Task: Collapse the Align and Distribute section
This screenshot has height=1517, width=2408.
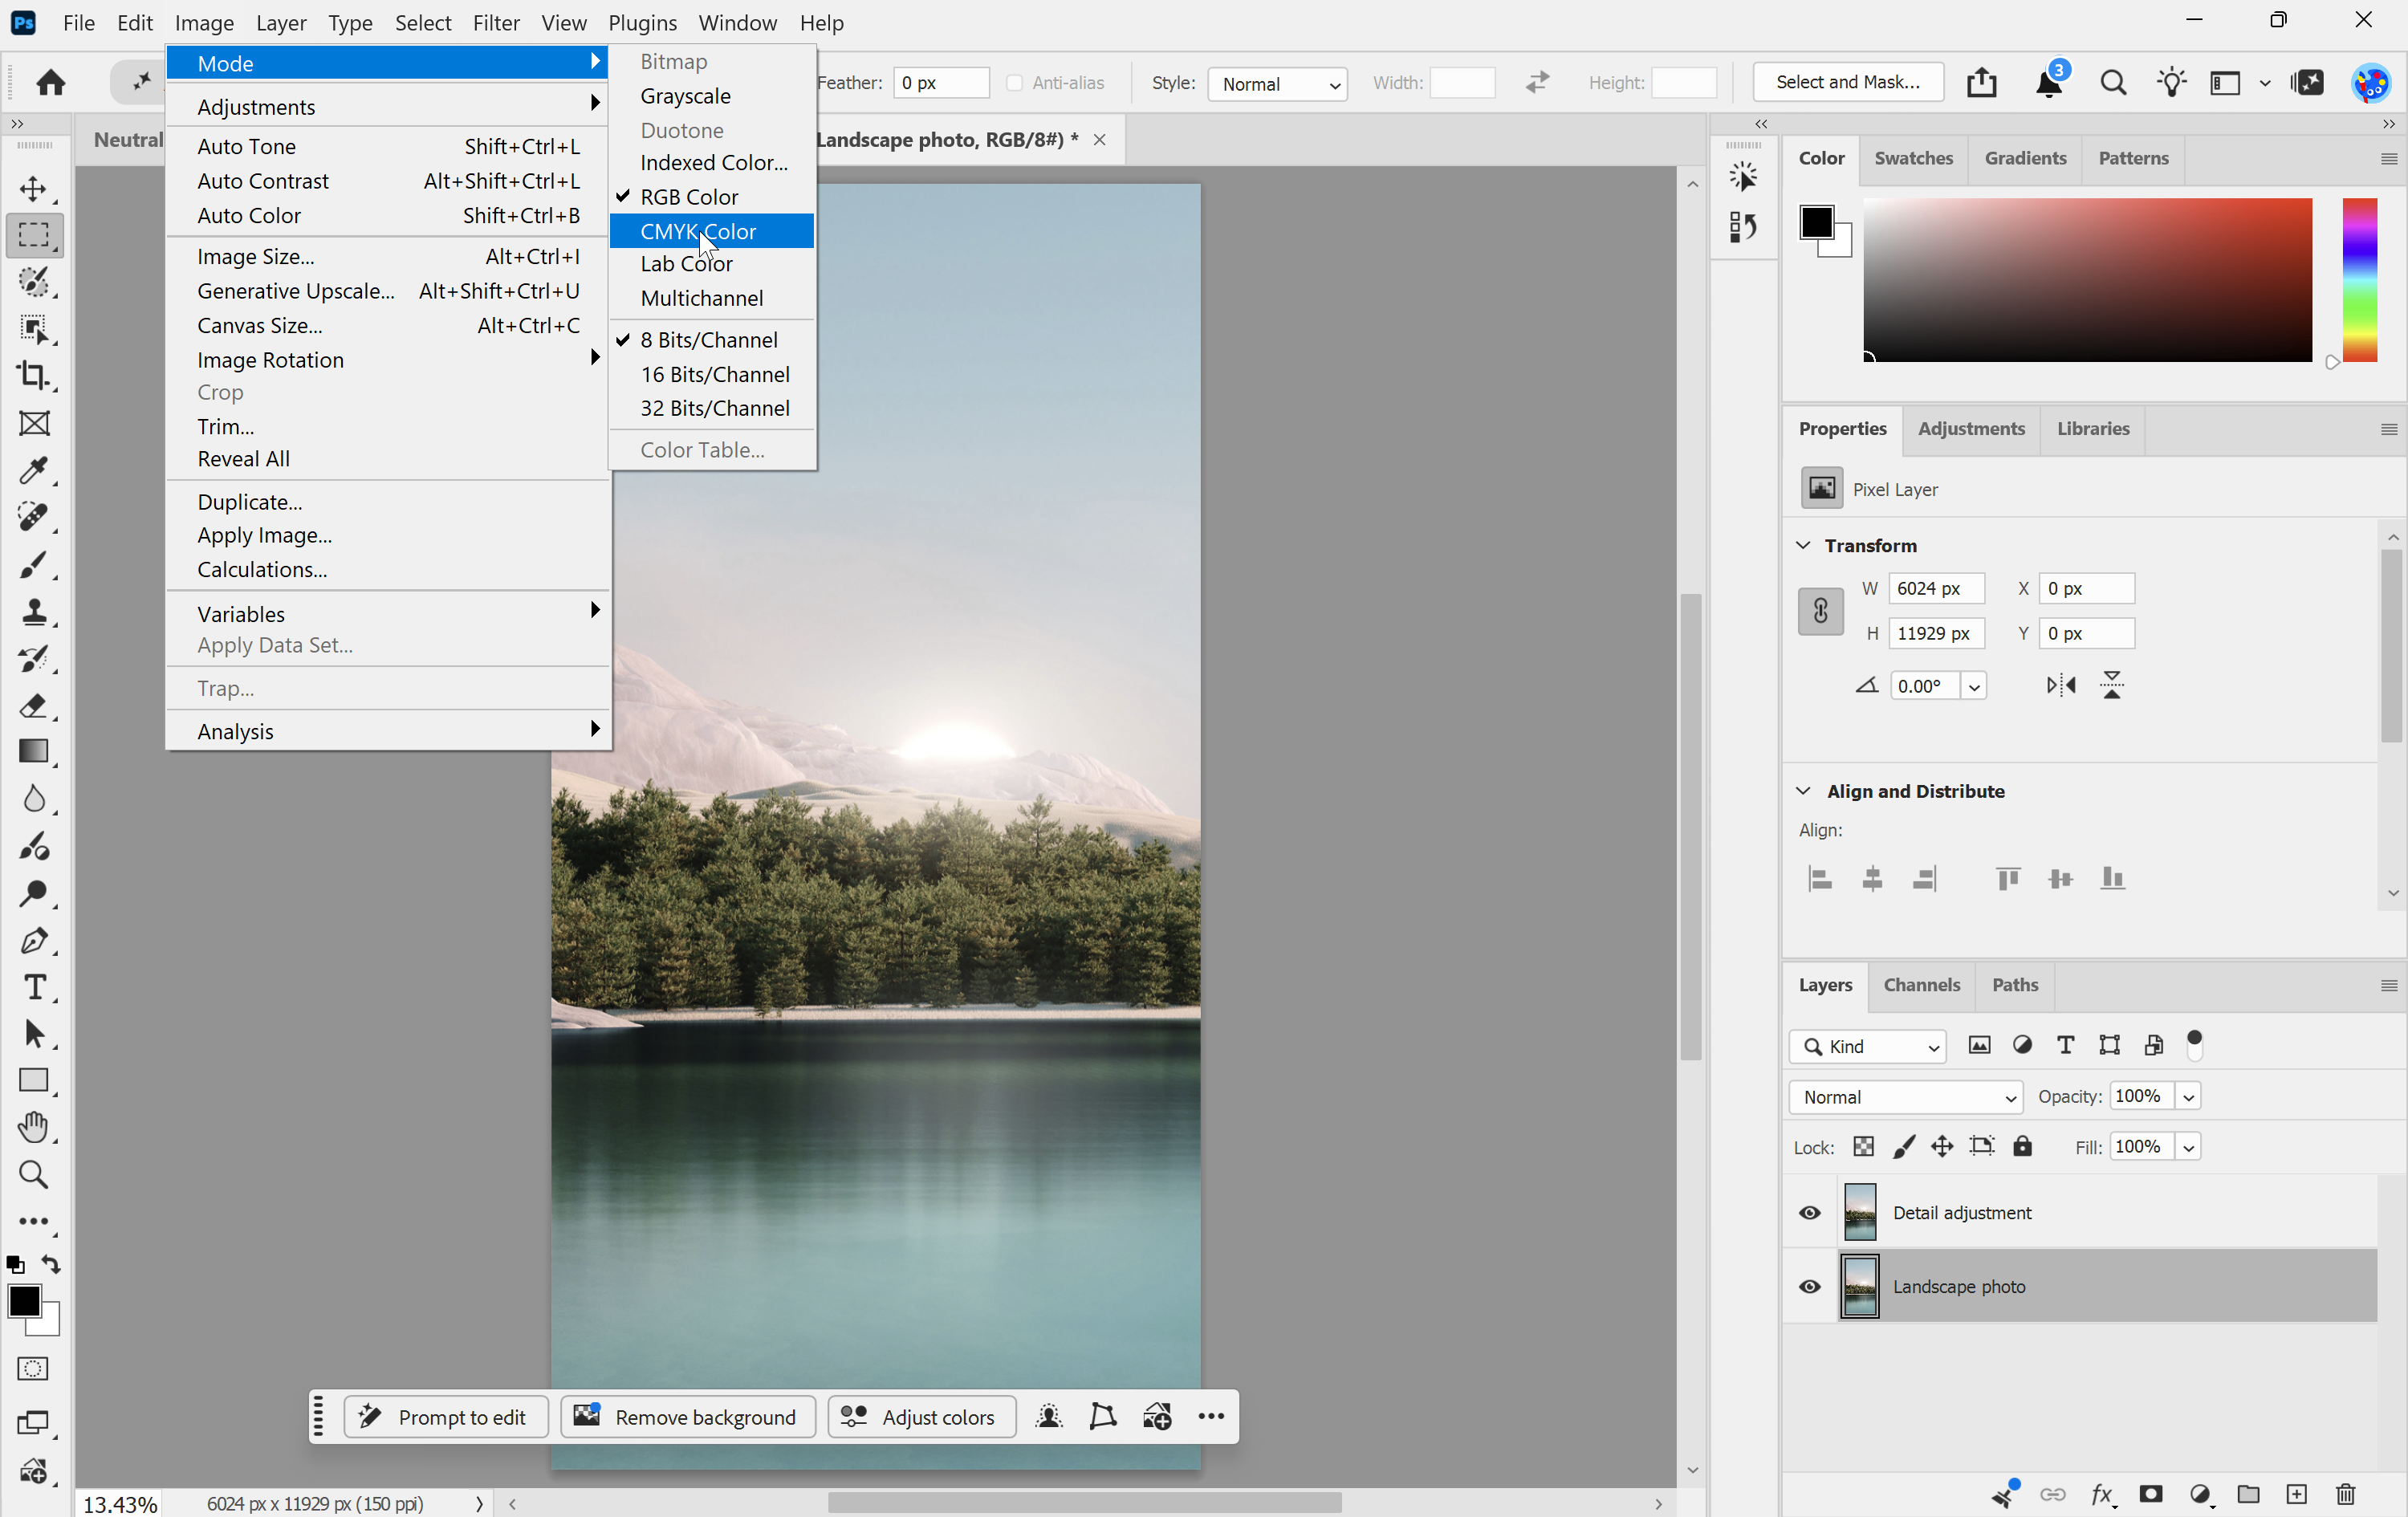Action: click(x=1803, y=791)
